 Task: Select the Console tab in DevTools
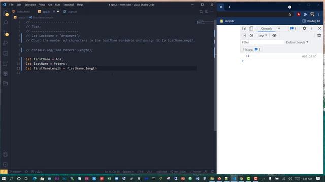pyautogui.click(x=266, y=28)
